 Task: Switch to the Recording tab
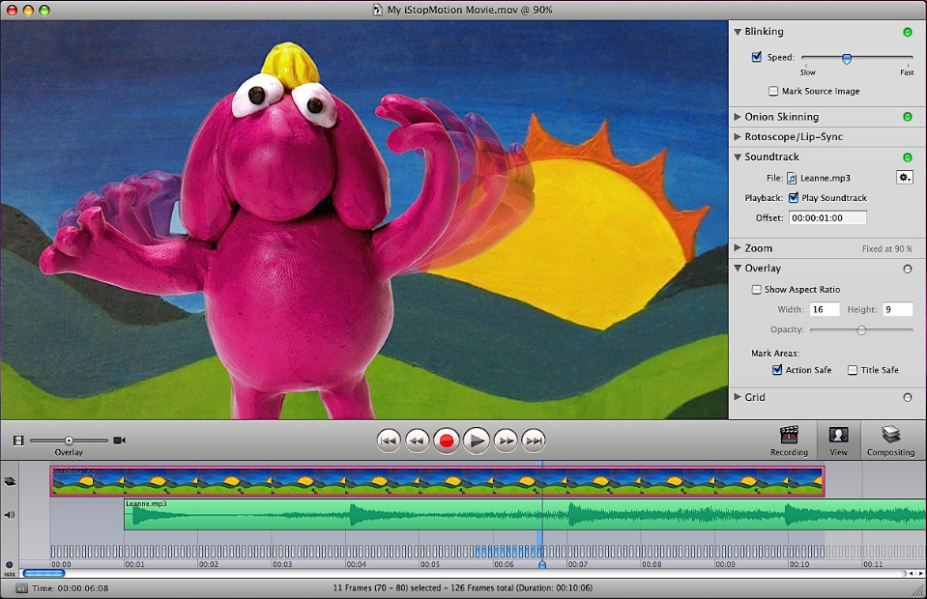(x=789, y=441)
